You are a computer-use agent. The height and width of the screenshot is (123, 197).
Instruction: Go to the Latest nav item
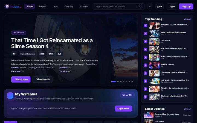click(56, 6)
